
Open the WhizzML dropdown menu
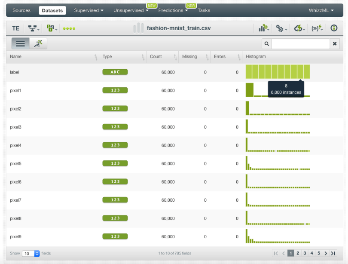(x=321, y=10)
